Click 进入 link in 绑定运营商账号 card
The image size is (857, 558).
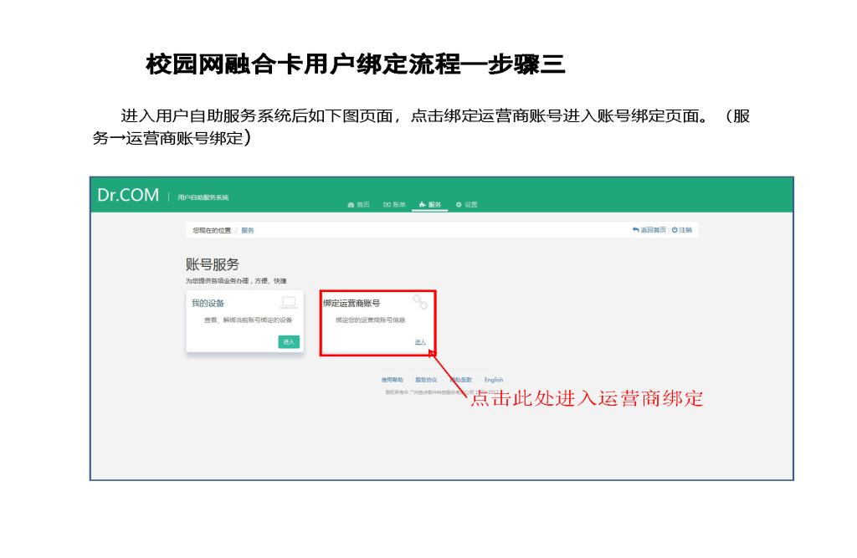click(420, 342)
